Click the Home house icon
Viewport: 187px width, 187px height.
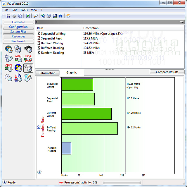pyautogui.click(x=68, y=16)
